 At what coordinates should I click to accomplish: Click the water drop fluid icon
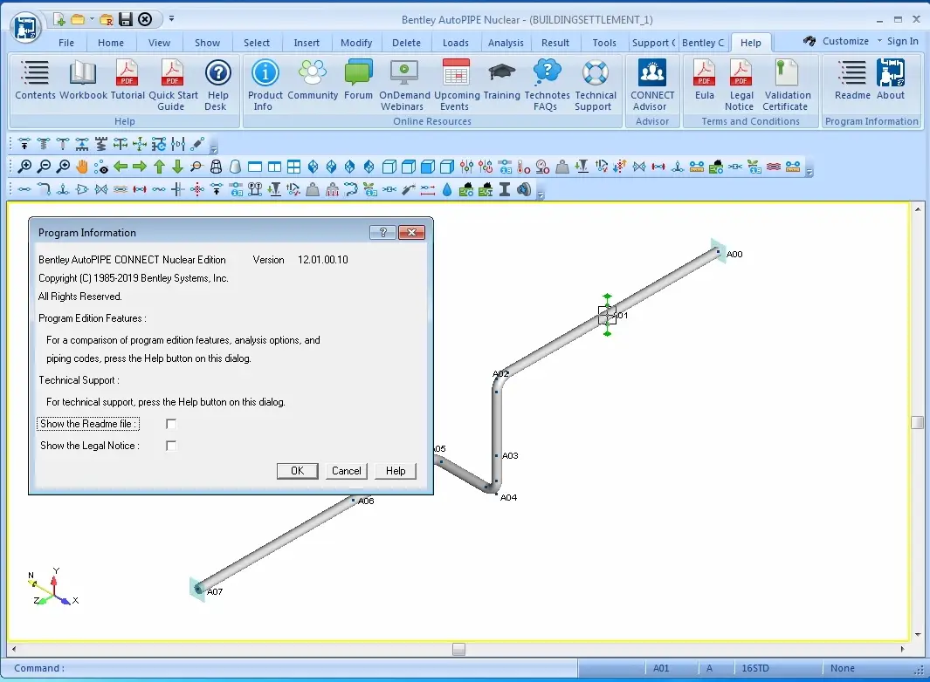[x=447, y=189]
